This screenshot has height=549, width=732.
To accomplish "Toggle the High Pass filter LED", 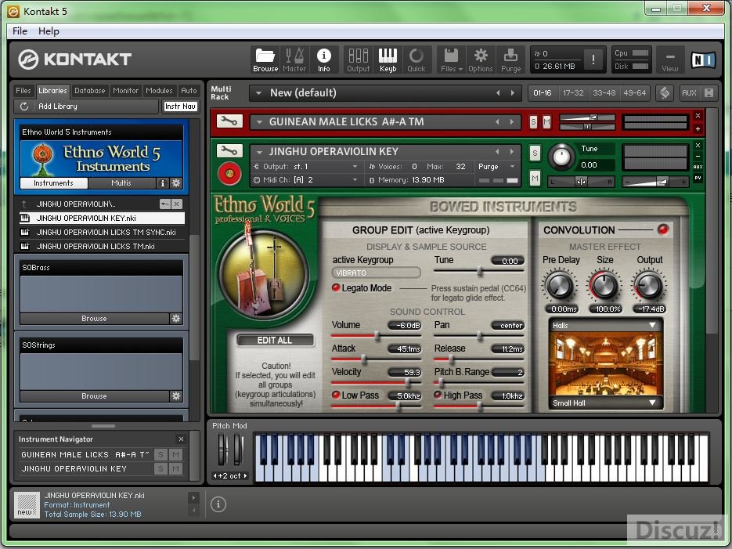I will (x=438, y=395).
